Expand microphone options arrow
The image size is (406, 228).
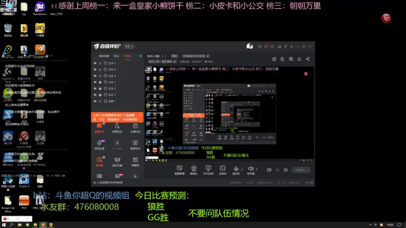[x=242, y=169]
